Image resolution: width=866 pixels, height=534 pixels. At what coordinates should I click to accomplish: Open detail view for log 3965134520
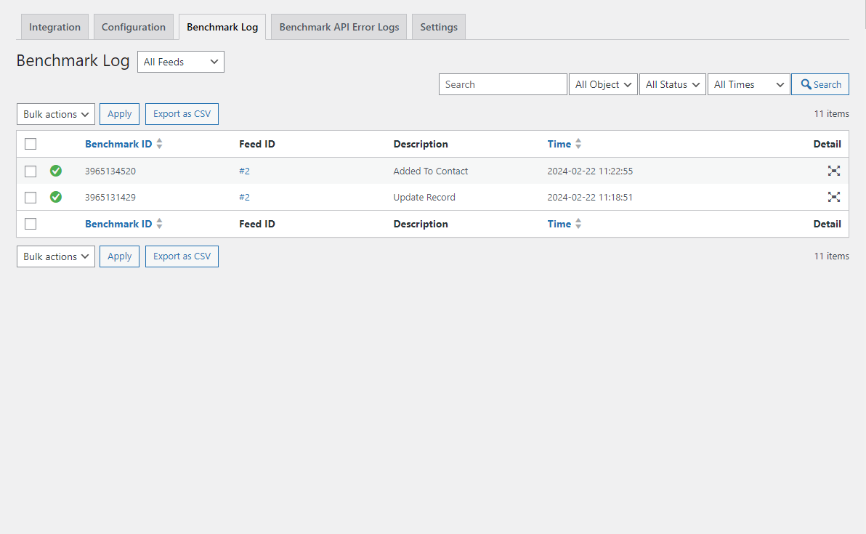pyautogui.click(x=833, y=171)
